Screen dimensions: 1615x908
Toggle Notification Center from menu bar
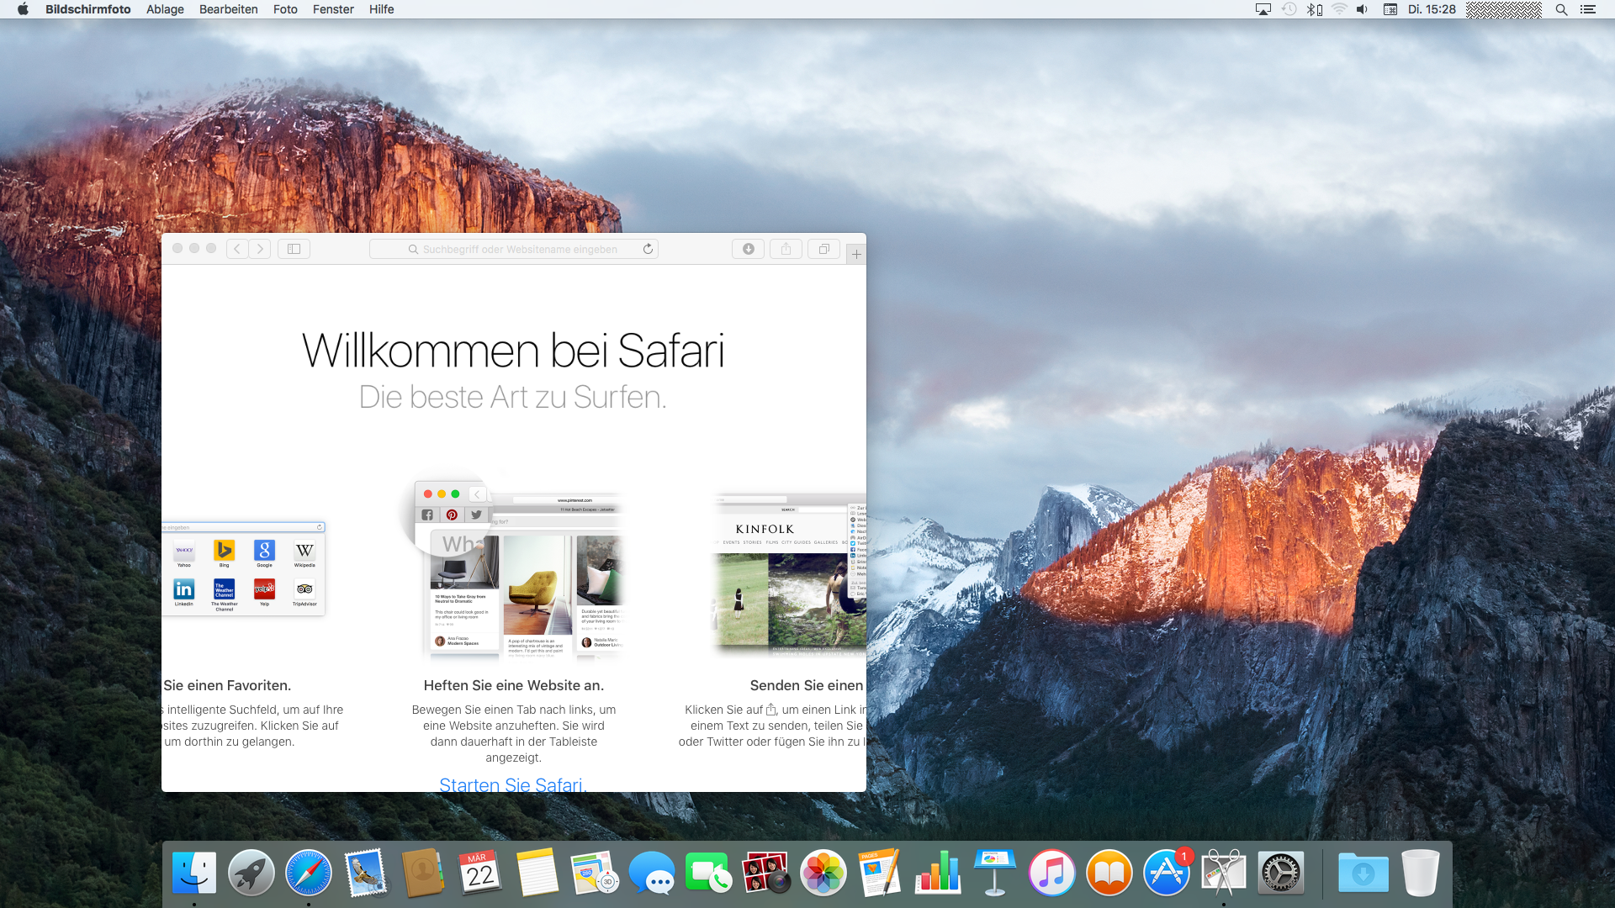point(1587,9)
